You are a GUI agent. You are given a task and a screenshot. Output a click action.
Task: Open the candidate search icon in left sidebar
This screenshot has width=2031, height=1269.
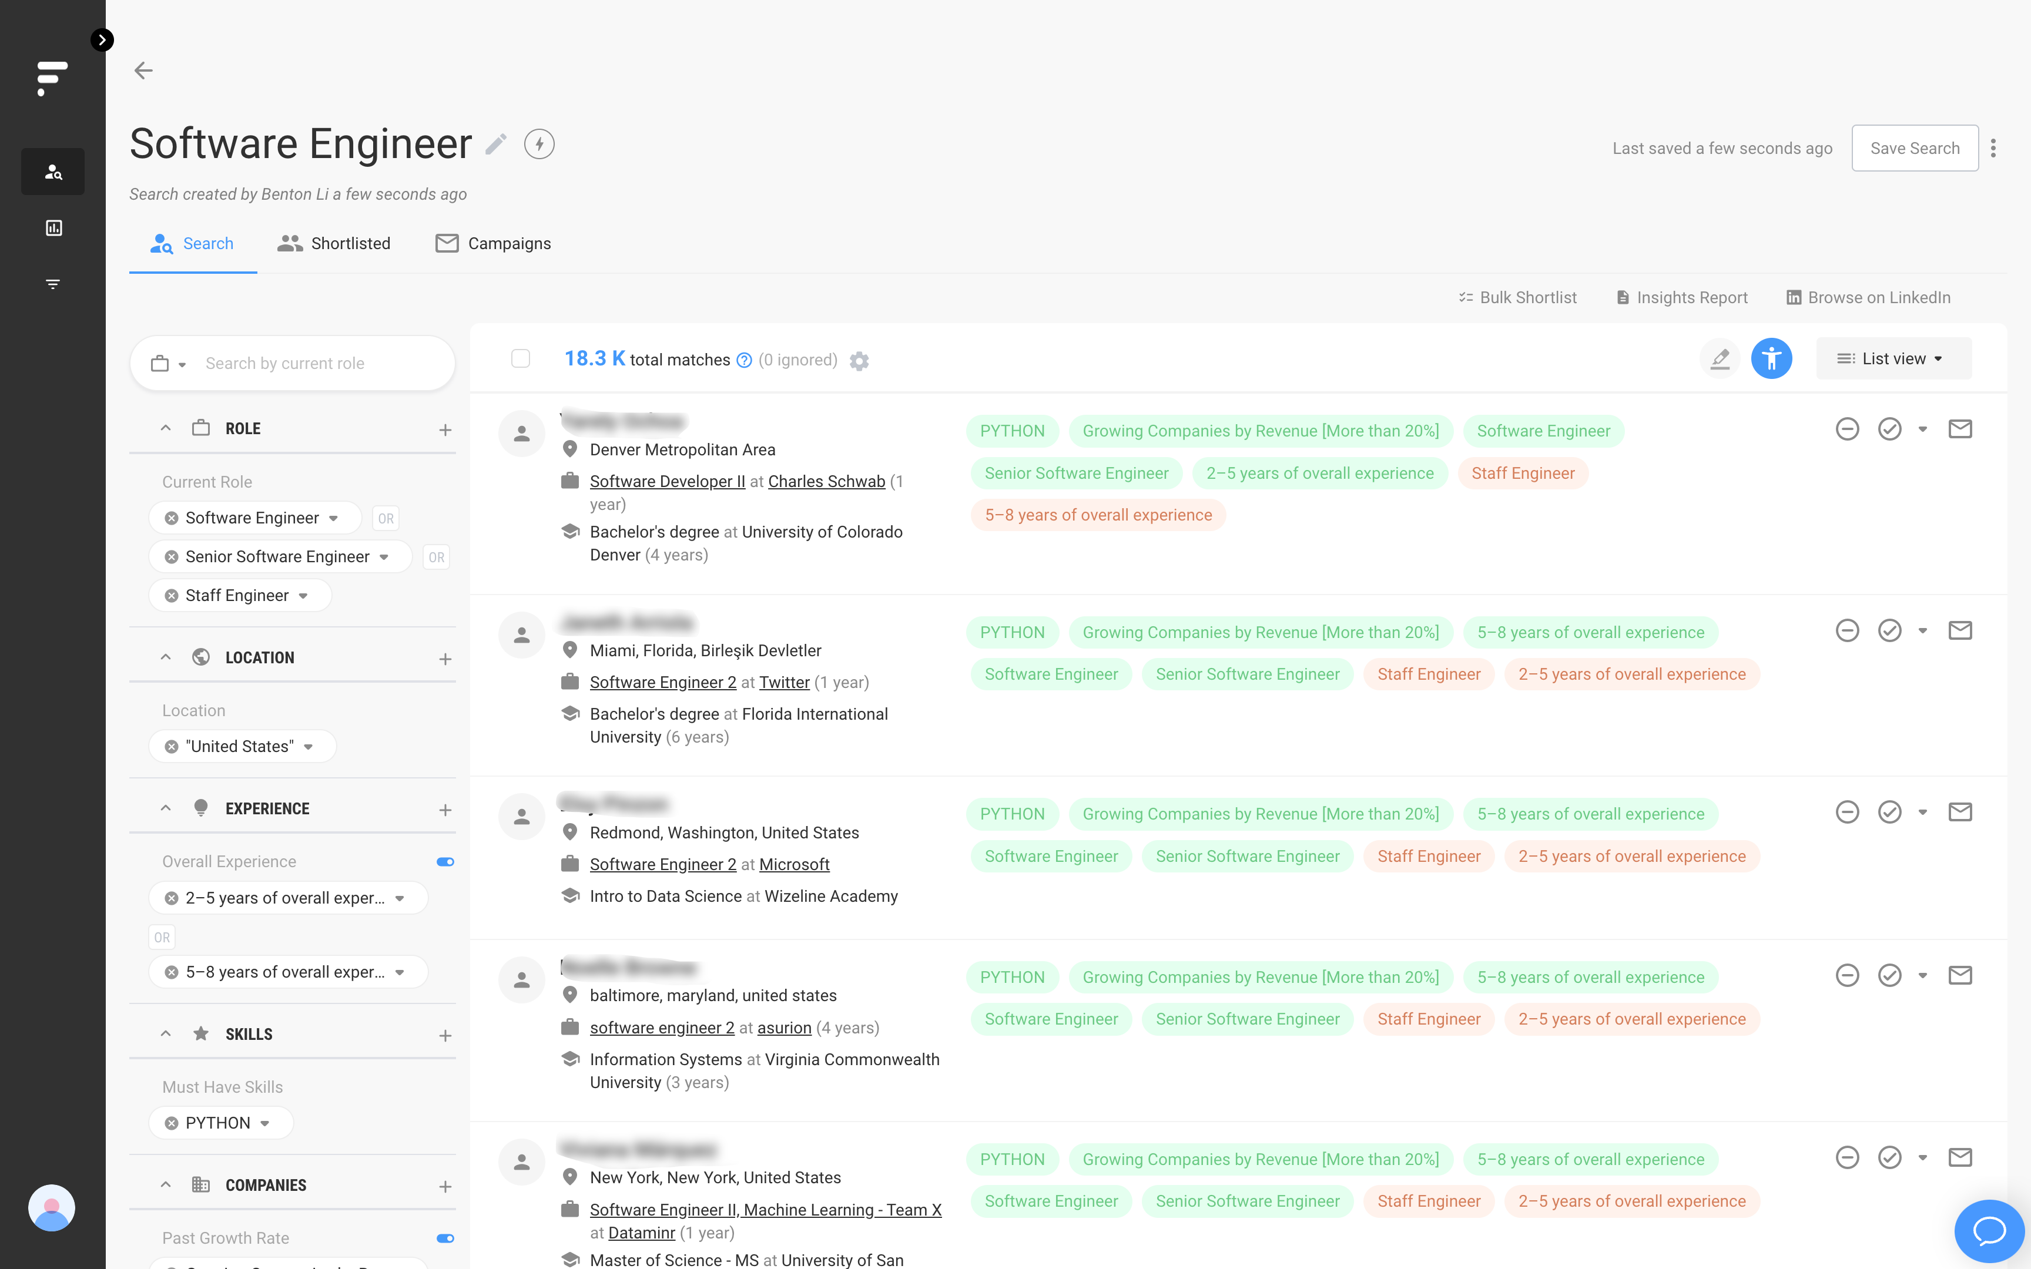click(x=53, y=171)
